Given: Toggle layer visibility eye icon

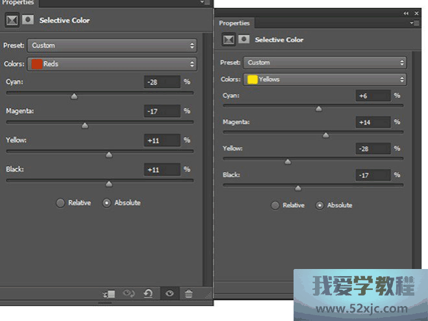Looking at the screenshot, I should 170,294.
